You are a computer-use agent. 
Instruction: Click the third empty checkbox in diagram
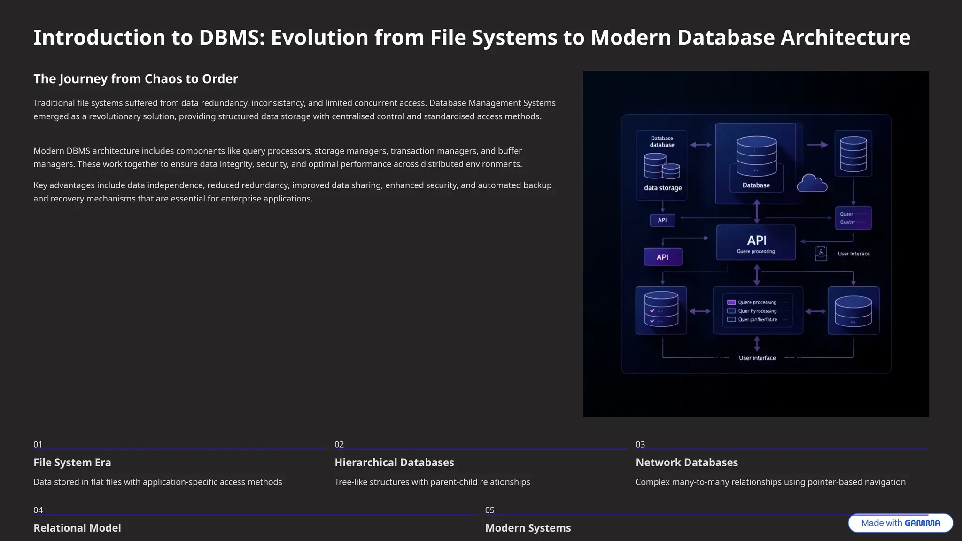tap(731, 319)
